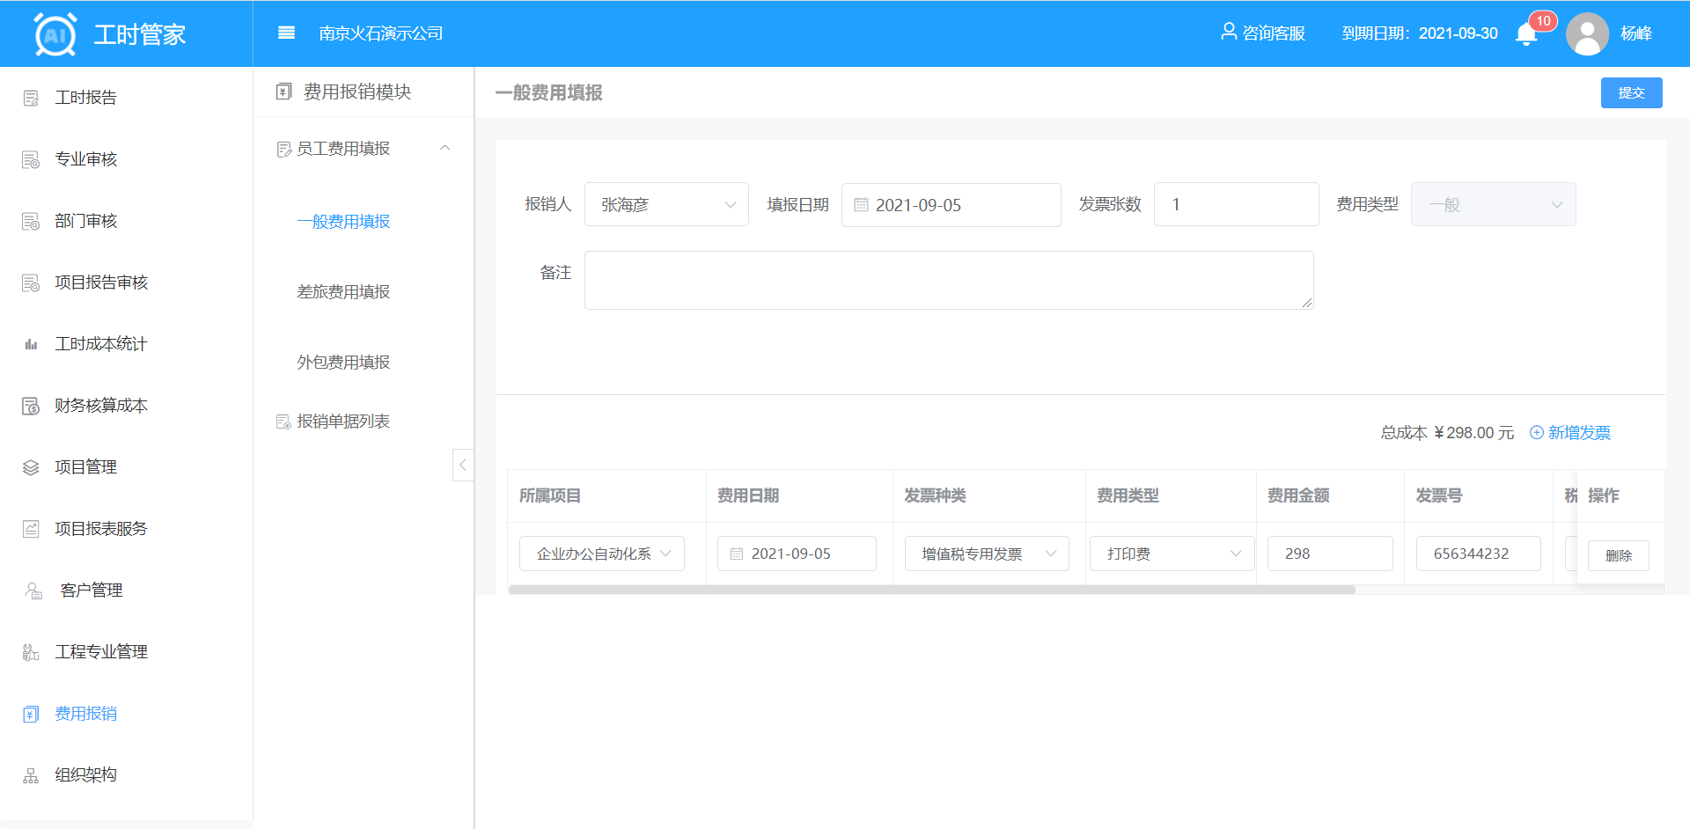
Task: Collapse the secondary sidebar with arrow handle
Action: (x=463, y=465)
